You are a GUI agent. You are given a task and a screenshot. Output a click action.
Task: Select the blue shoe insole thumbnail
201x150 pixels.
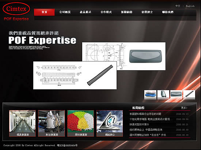coord(150,94)
